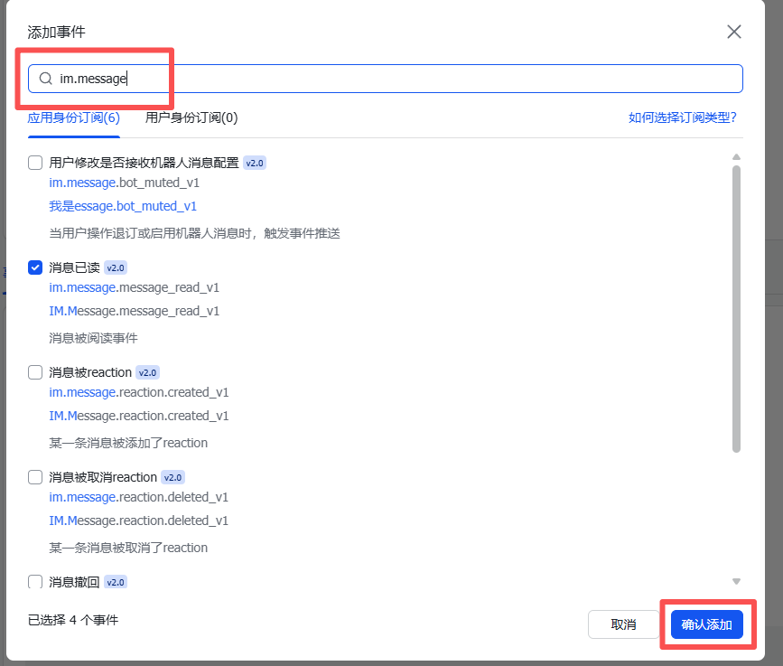Click the search magnifier icon
This screenshot has width=783, height=666.
pos(45,79)
